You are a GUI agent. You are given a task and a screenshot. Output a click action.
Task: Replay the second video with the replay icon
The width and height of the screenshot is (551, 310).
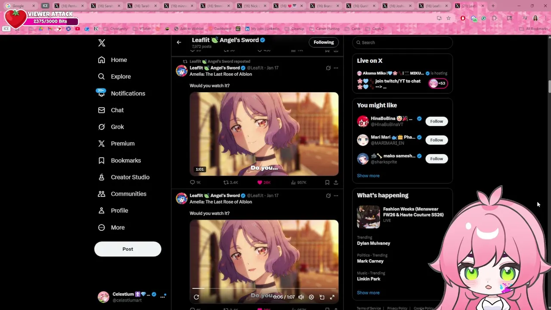[x=196, y=297]
